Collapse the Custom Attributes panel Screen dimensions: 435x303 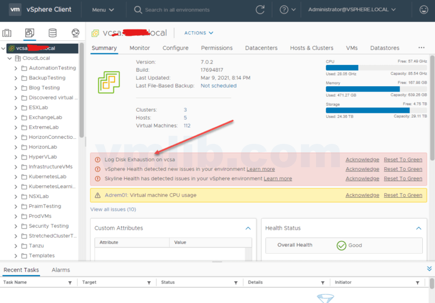[x=248, y=228]
